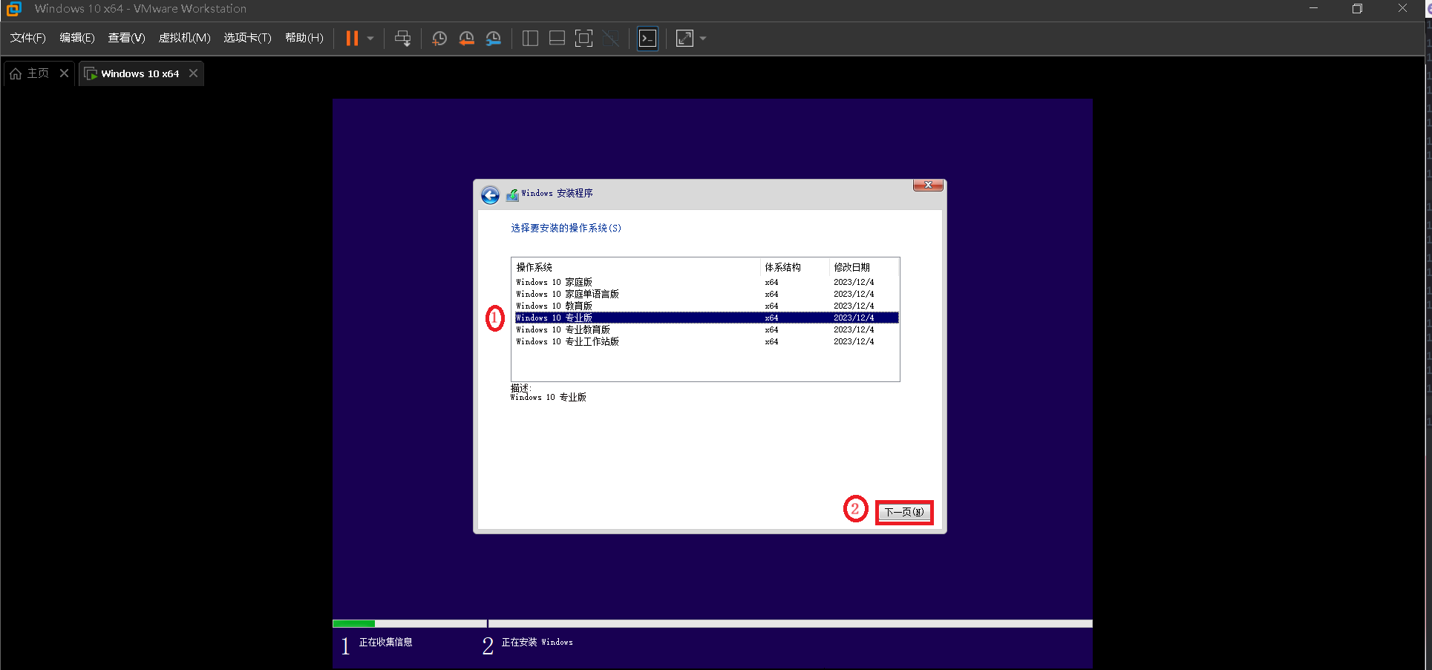Open the snapshot manager
The width and height of the screenshot is (1432, 670).
494,39
